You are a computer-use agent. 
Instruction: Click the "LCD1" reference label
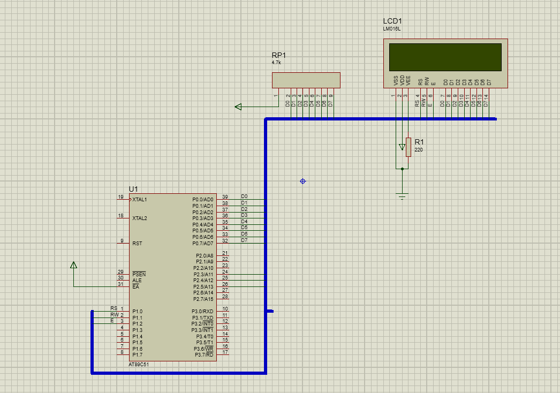[392, 21]
